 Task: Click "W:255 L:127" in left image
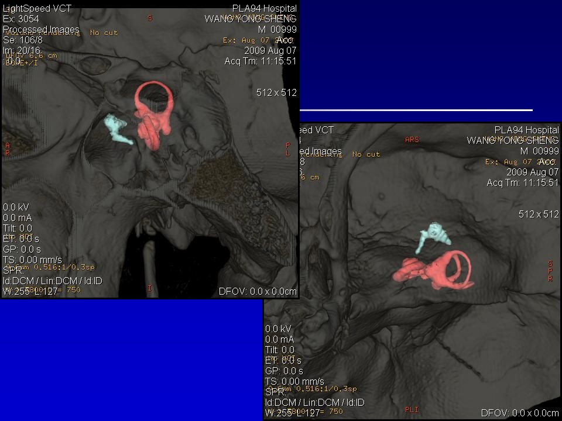pos(30,291)
